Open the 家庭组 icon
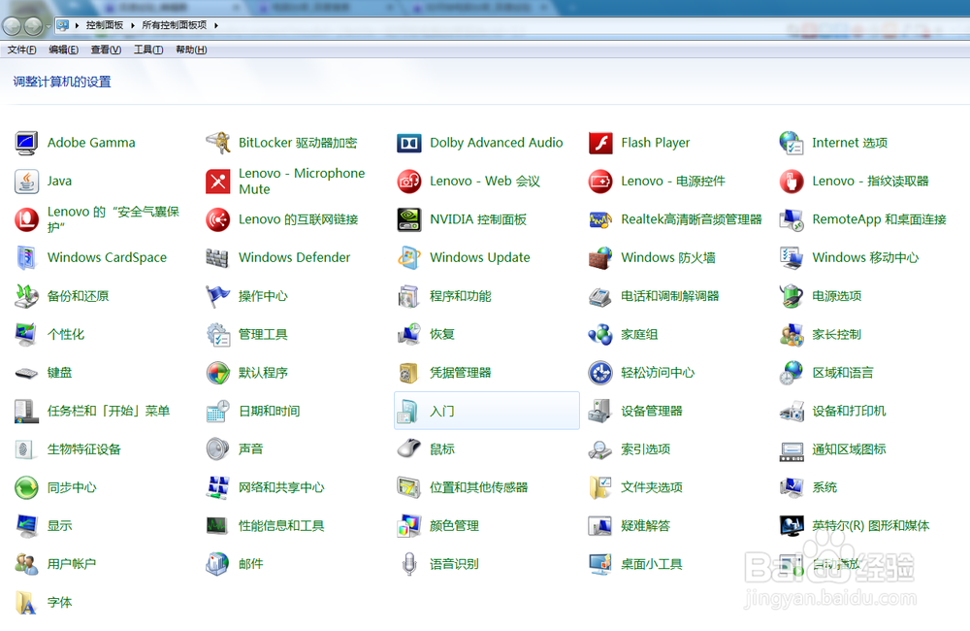The width and height of the screenshot is (970, 631). pyautogui.click(x=600, y=334)
